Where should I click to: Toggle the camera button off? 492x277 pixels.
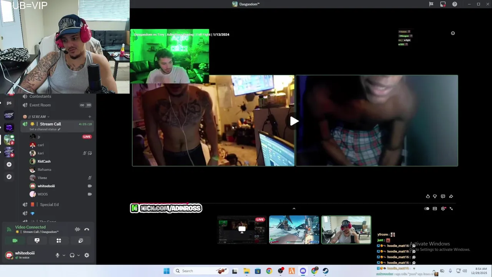click(x=15, y=240)
